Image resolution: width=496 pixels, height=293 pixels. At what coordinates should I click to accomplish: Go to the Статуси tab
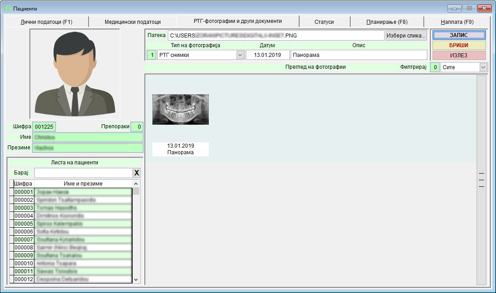coord(324,22)
